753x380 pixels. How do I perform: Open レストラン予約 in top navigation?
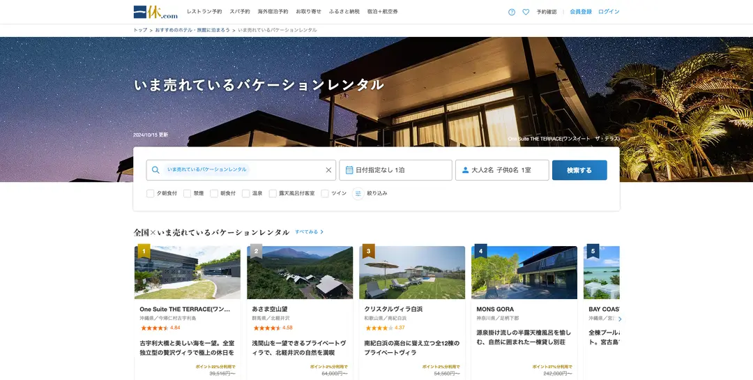tap(204, 12)
